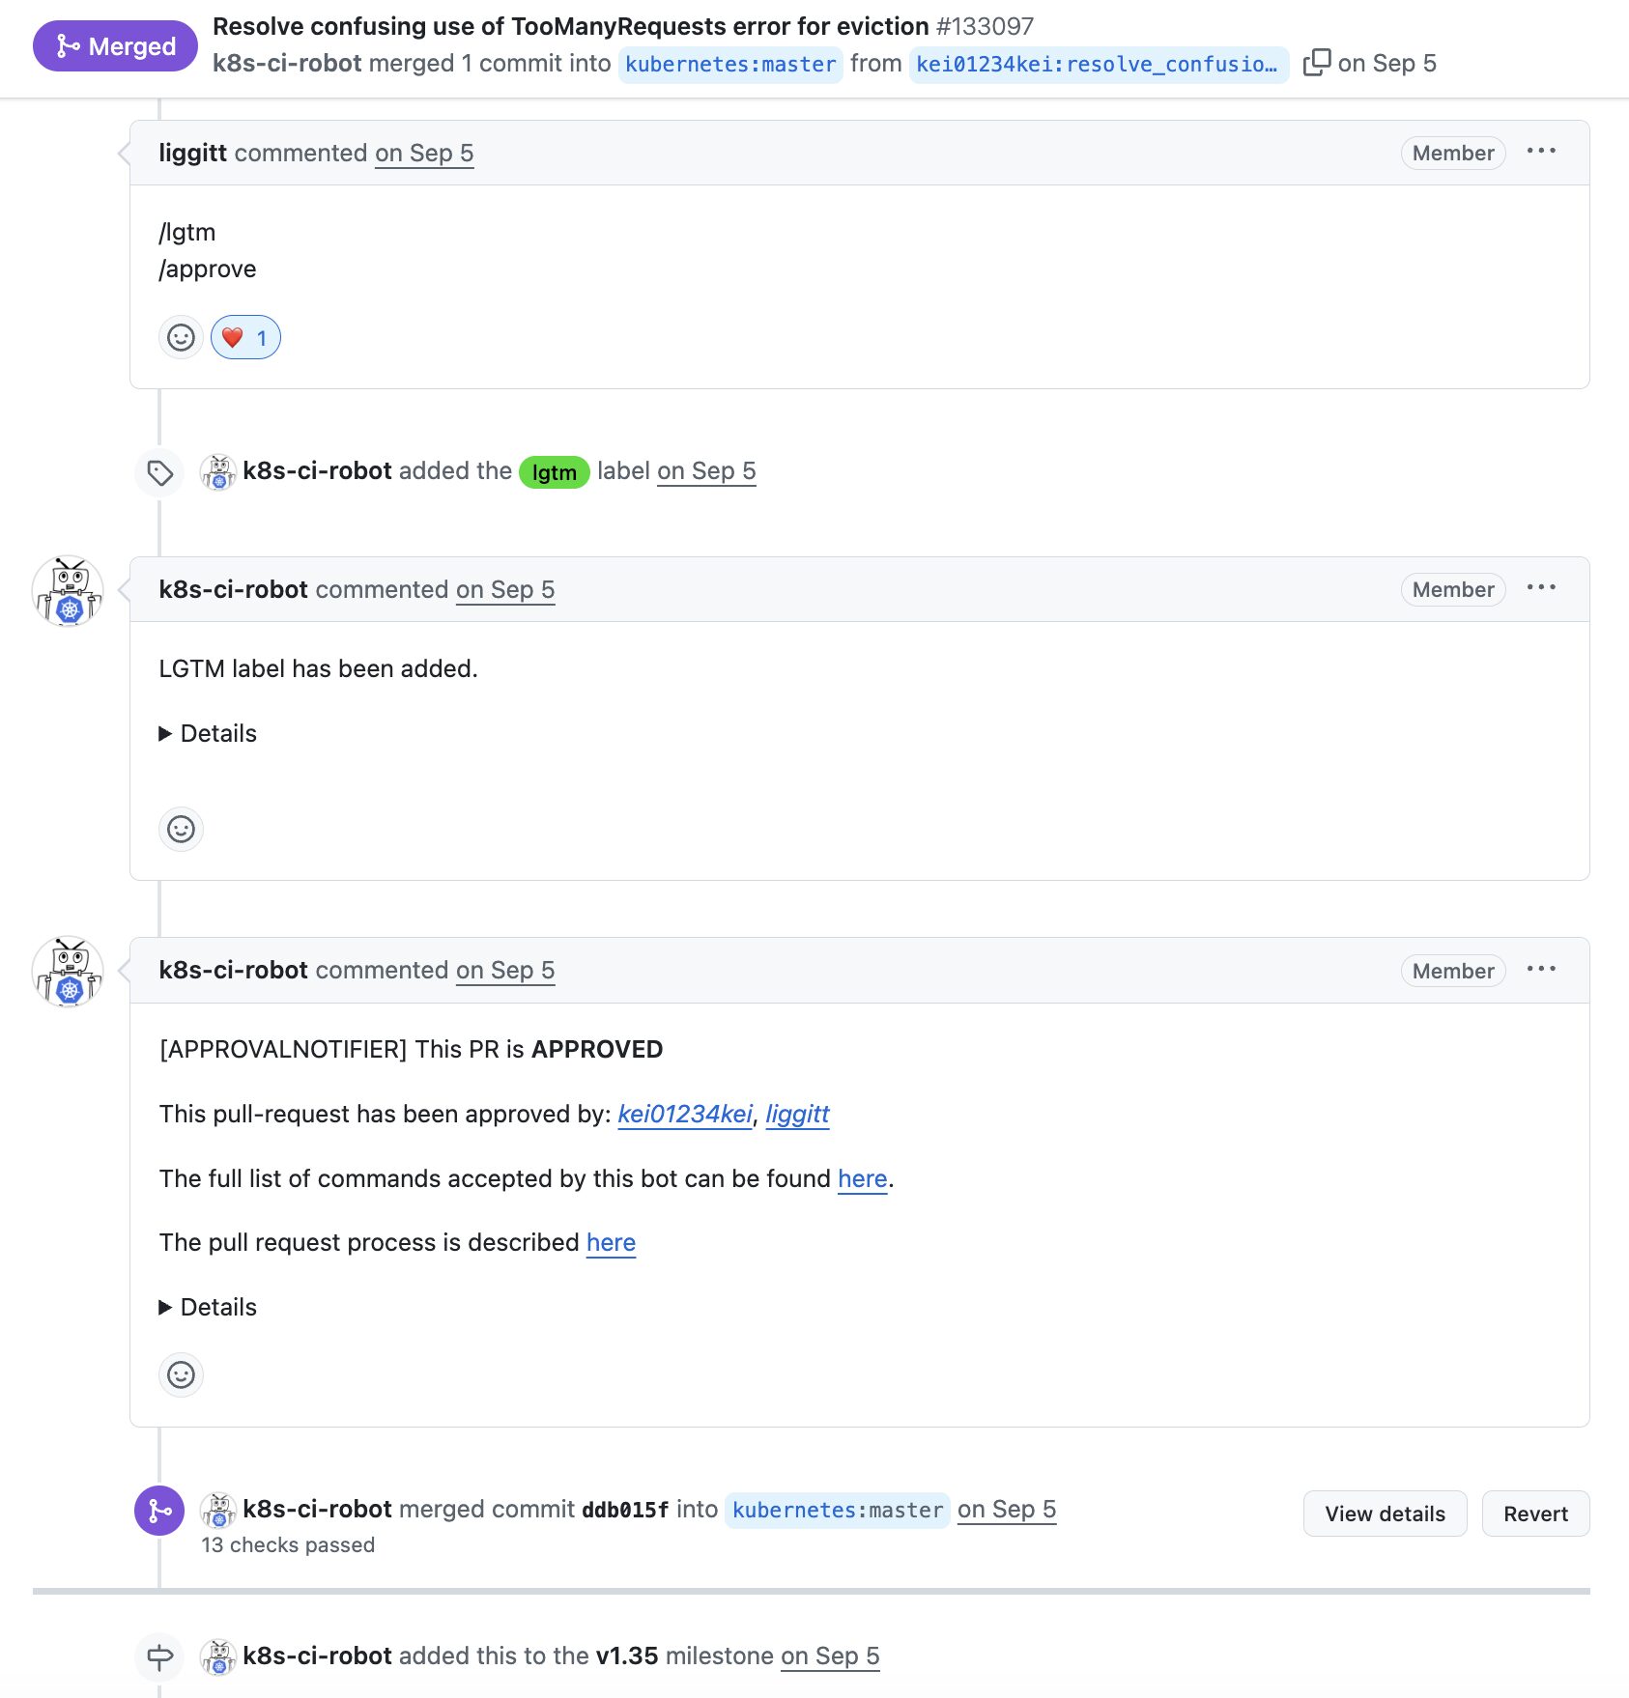Click the green lgtm label badge
This screenshot has width=1629, height=1698.
555,472
